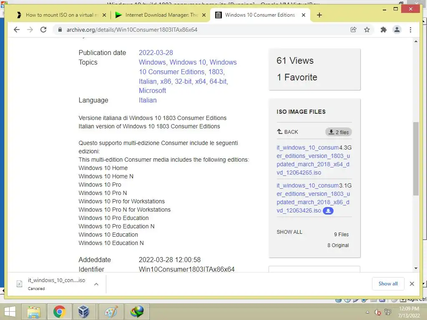Select the Windows 10 Consumer Editions tab
This screenshot has width=427, height=320.
click(260, 15)
